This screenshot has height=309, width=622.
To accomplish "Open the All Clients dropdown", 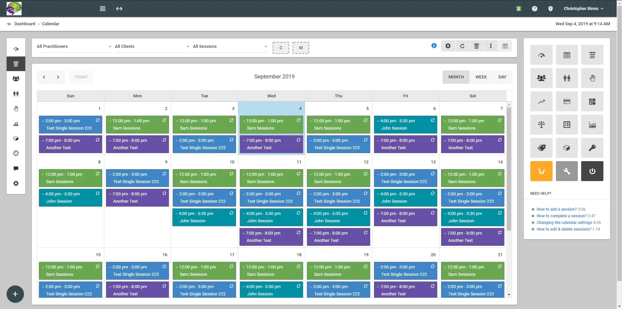I will (152, 47).
